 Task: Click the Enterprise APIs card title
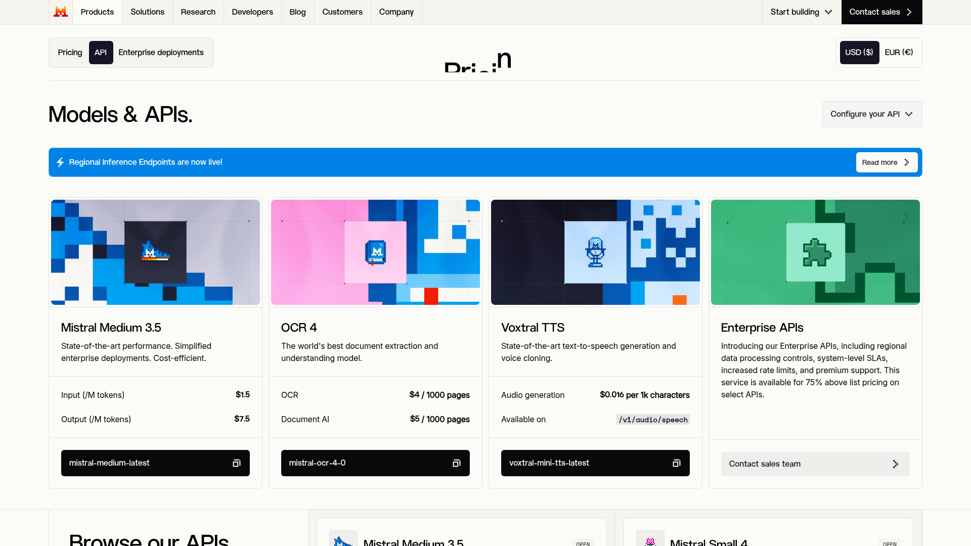click(x=762, y=328)
